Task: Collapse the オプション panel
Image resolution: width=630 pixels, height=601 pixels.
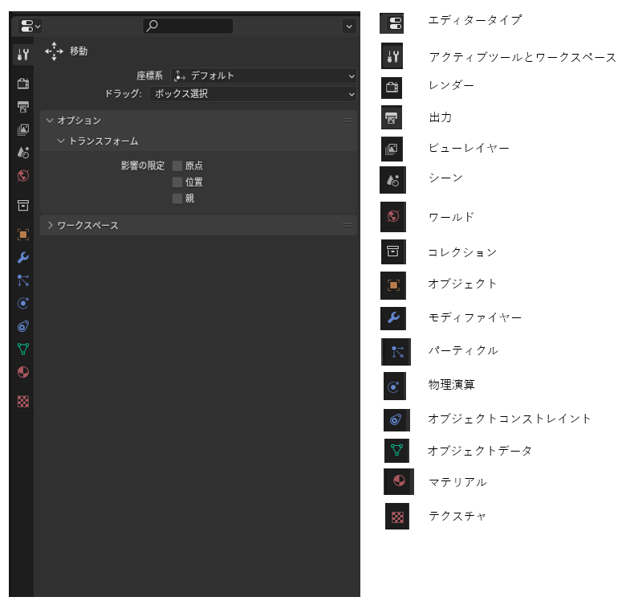Action: tap(50, 121)
